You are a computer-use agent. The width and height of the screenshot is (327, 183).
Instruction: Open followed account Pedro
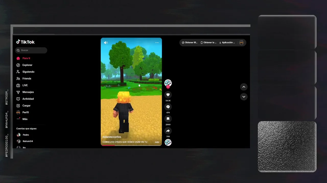point(26,135)
